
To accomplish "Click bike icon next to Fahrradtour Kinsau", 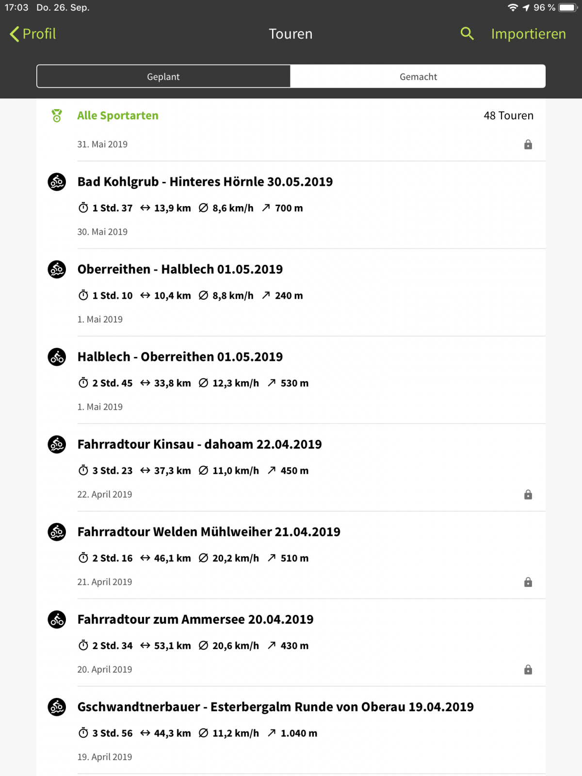I will [57, 444].
